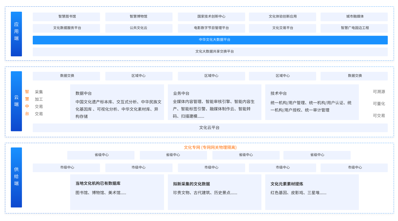Screen dimensions: 398x221
Task: Click the 应用端 vertical label
Action: click(x=16, y=34)
